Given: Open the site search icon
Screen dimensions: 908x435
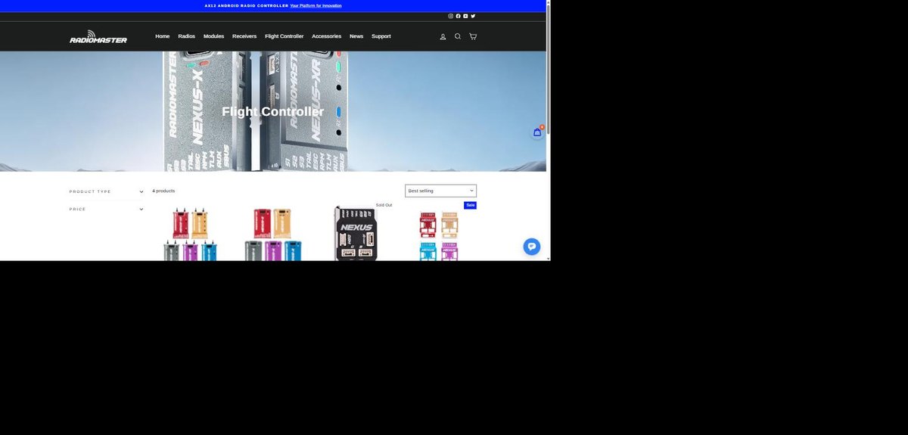Looking at the screenshot, I should pyautogui.click(x=458, y=36).
